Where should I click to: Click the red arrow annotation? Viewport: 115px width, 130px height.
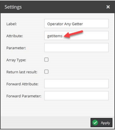[x=73, y=34]
